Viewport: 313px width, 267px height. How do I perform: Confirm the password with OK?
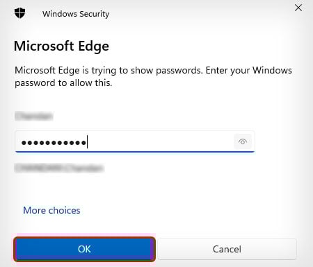pyautogui.click(x=84, y=249)
